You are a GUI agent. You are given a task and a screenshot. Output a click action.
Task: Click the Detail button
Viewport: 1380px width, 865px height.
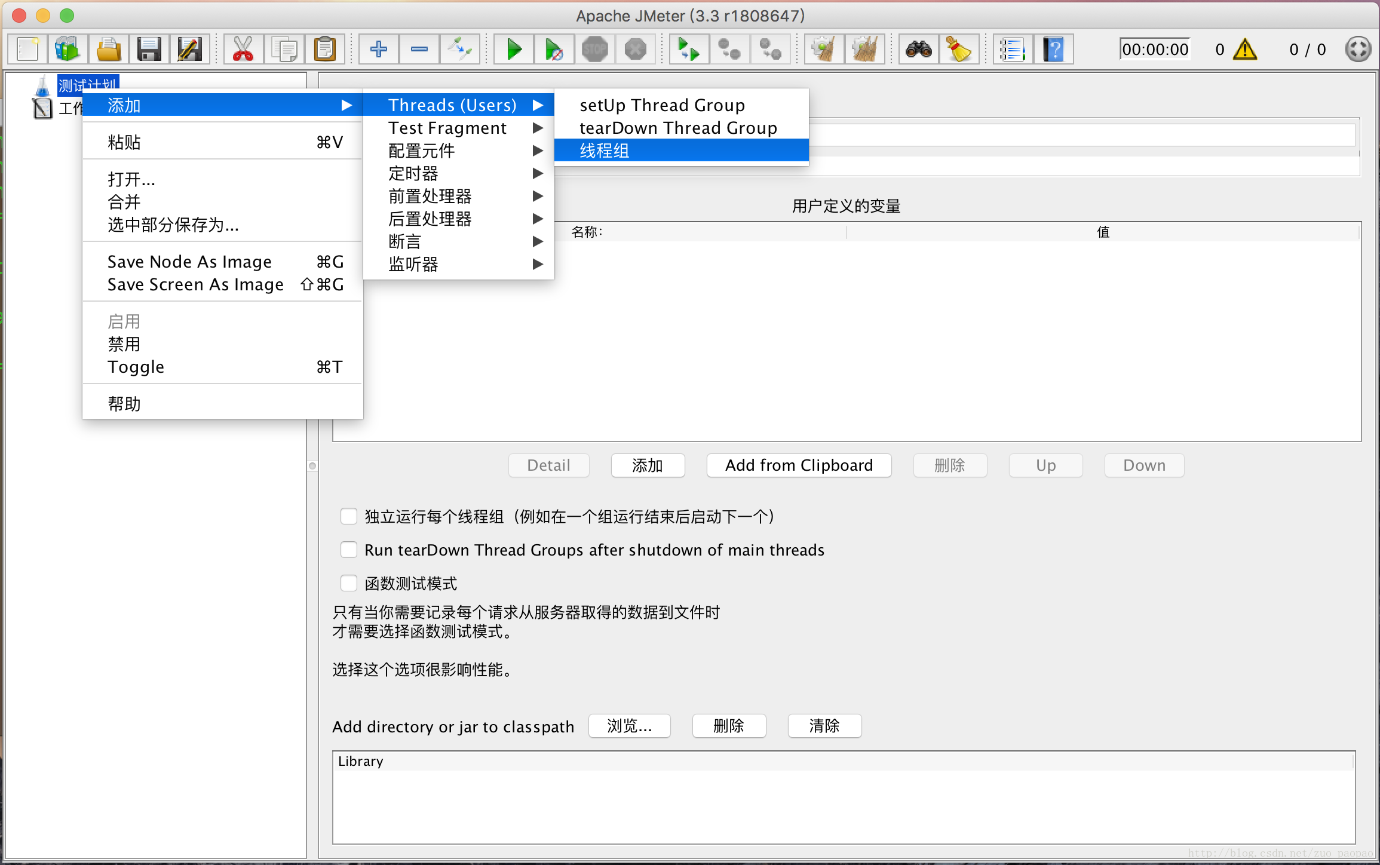pos(548,465)
